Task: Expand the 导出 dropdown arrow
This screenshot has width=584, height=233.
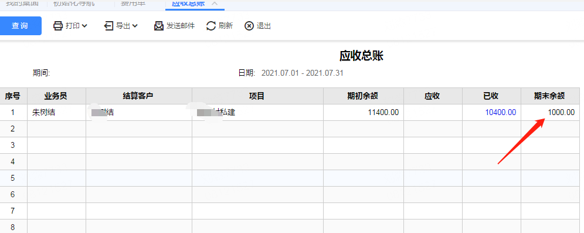Action: [x=135, y=26]
